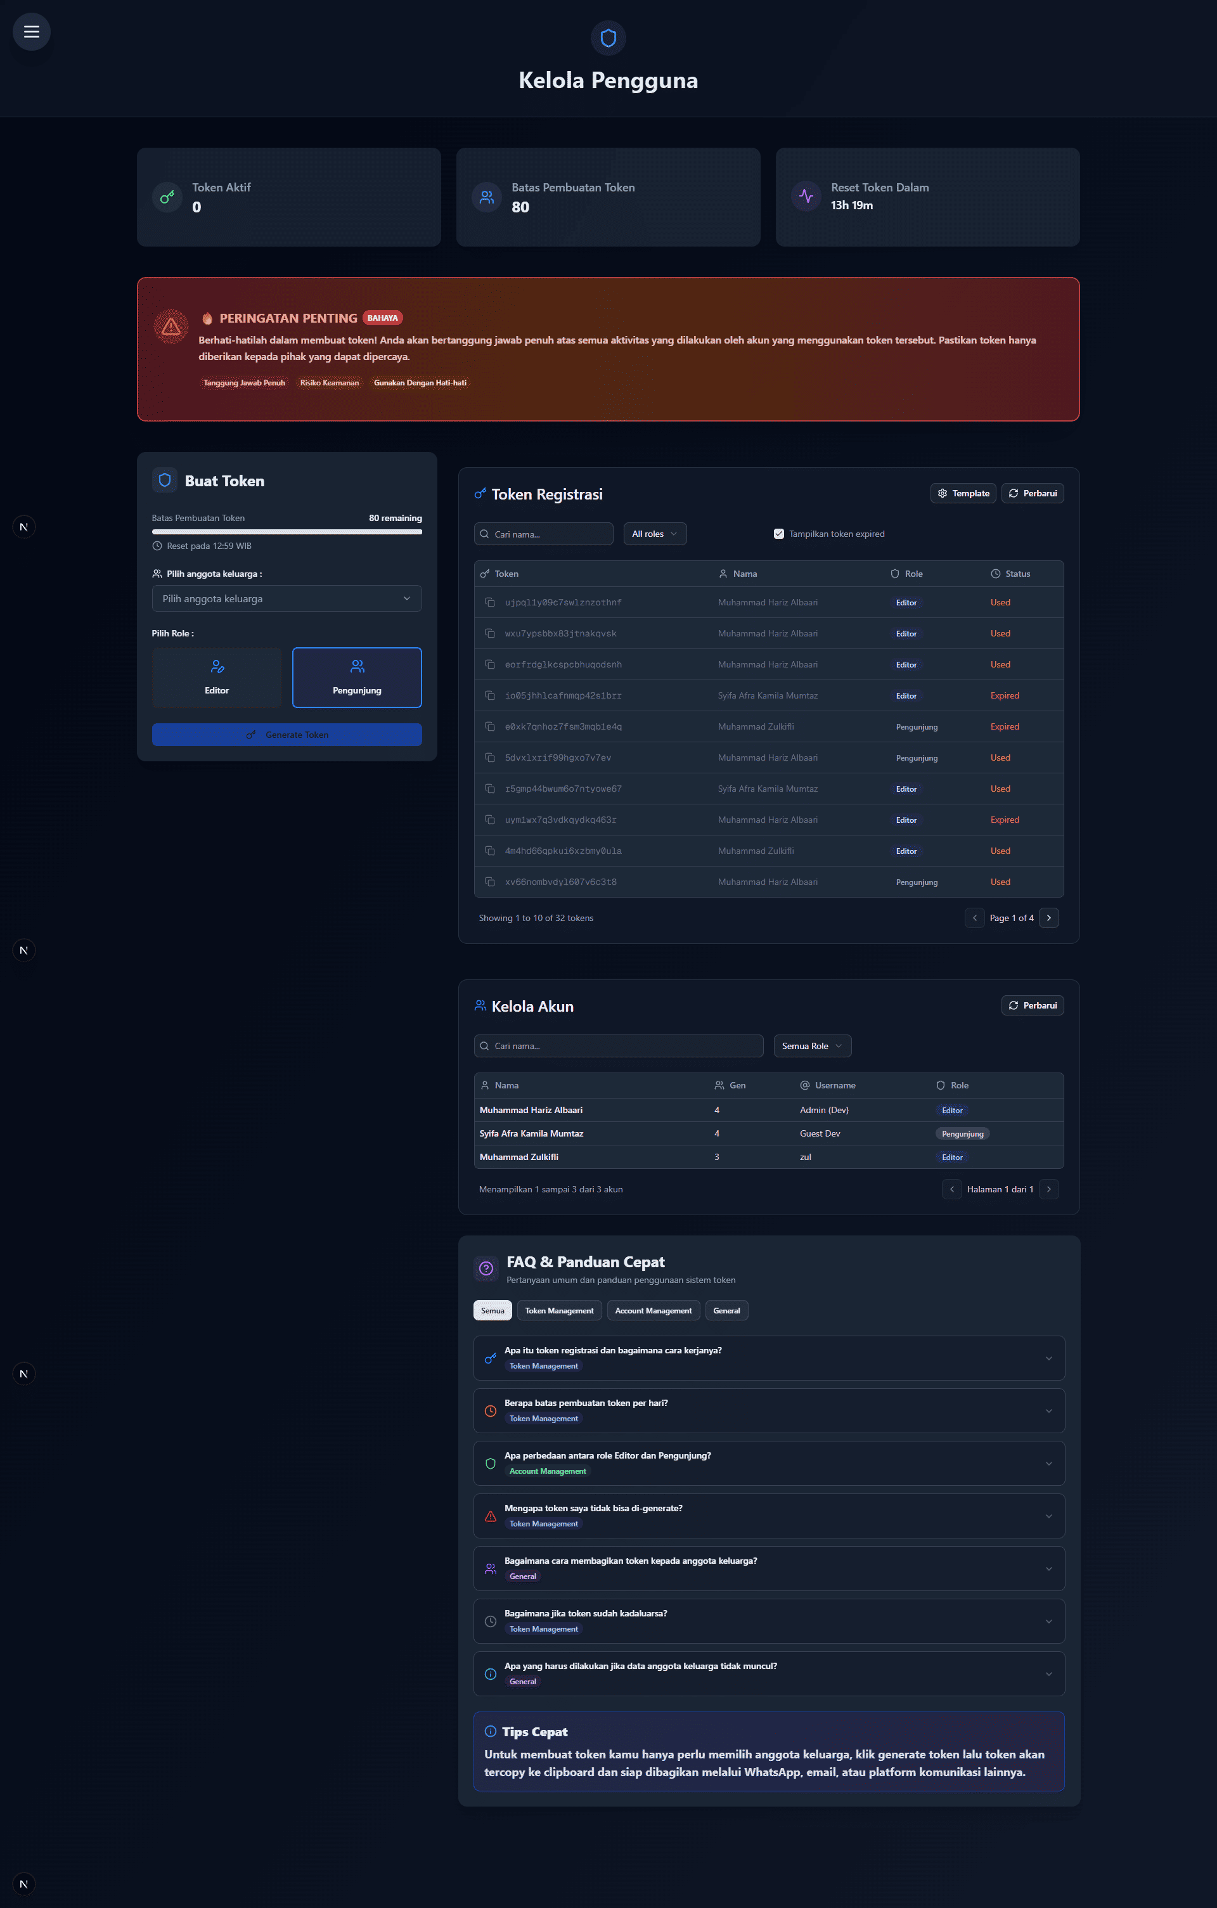The height and width of the screenshot is (1908, 1217).
Task: Copy token eorfrdglkcspcbhuqodsnh
Action: pyautogui.click(x=489, y=664)
